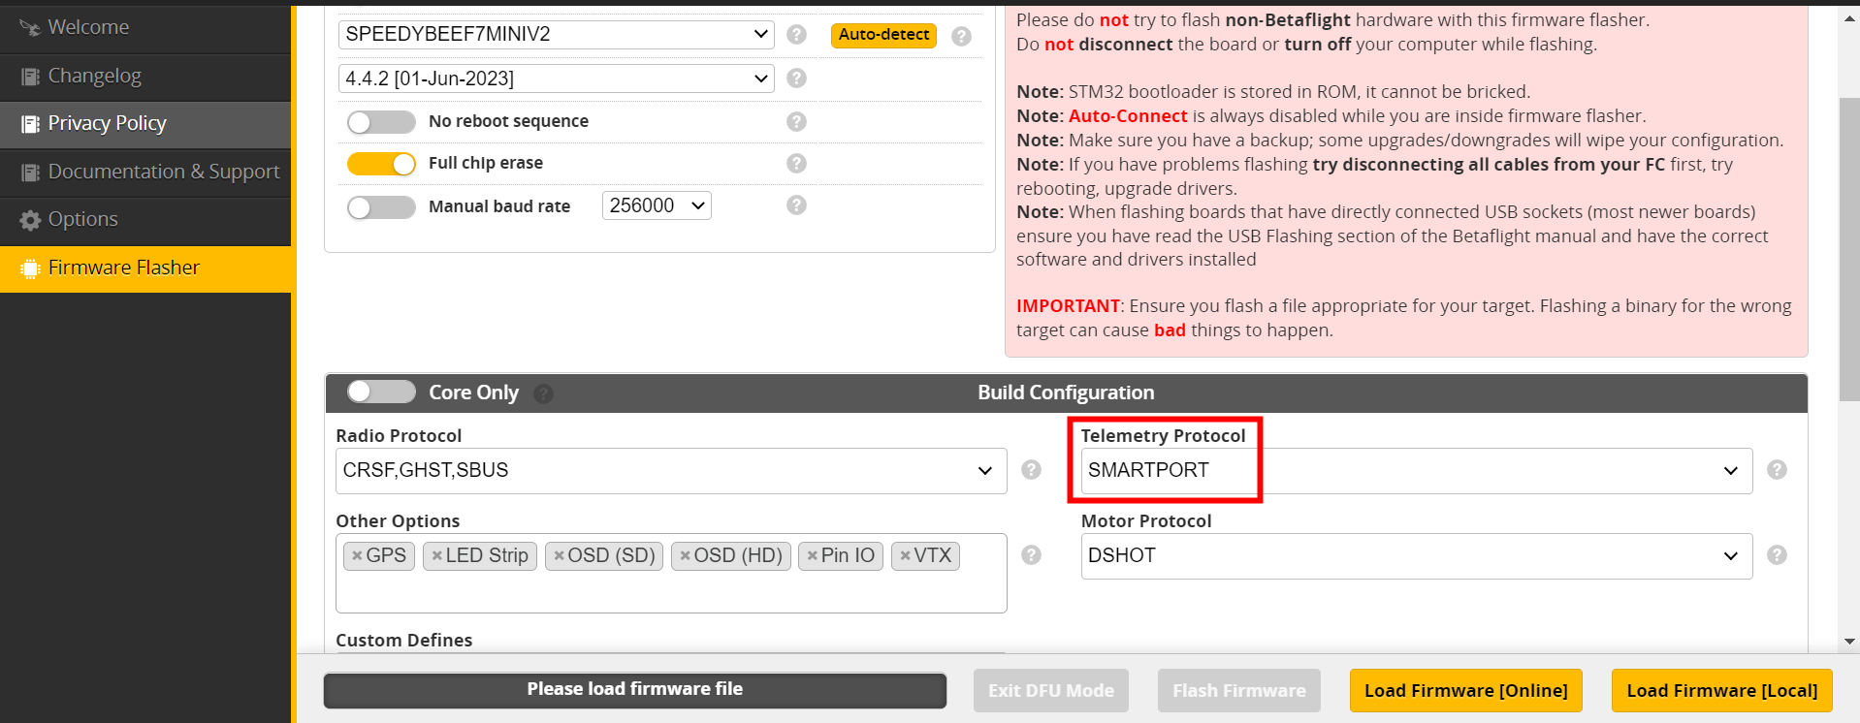Show help for Radio Protocol
The height and width of the screenshot is (723, 1860).
[1031, 470]
